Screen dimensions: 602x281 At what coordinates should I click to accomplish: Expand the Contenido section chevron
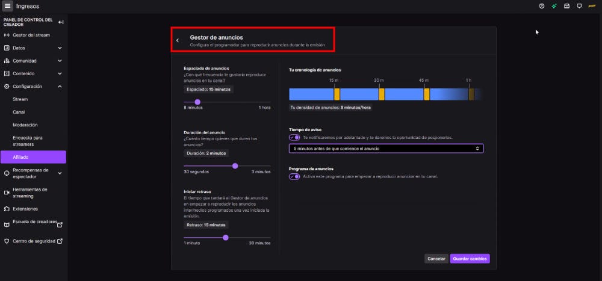[x=60, y=73]
